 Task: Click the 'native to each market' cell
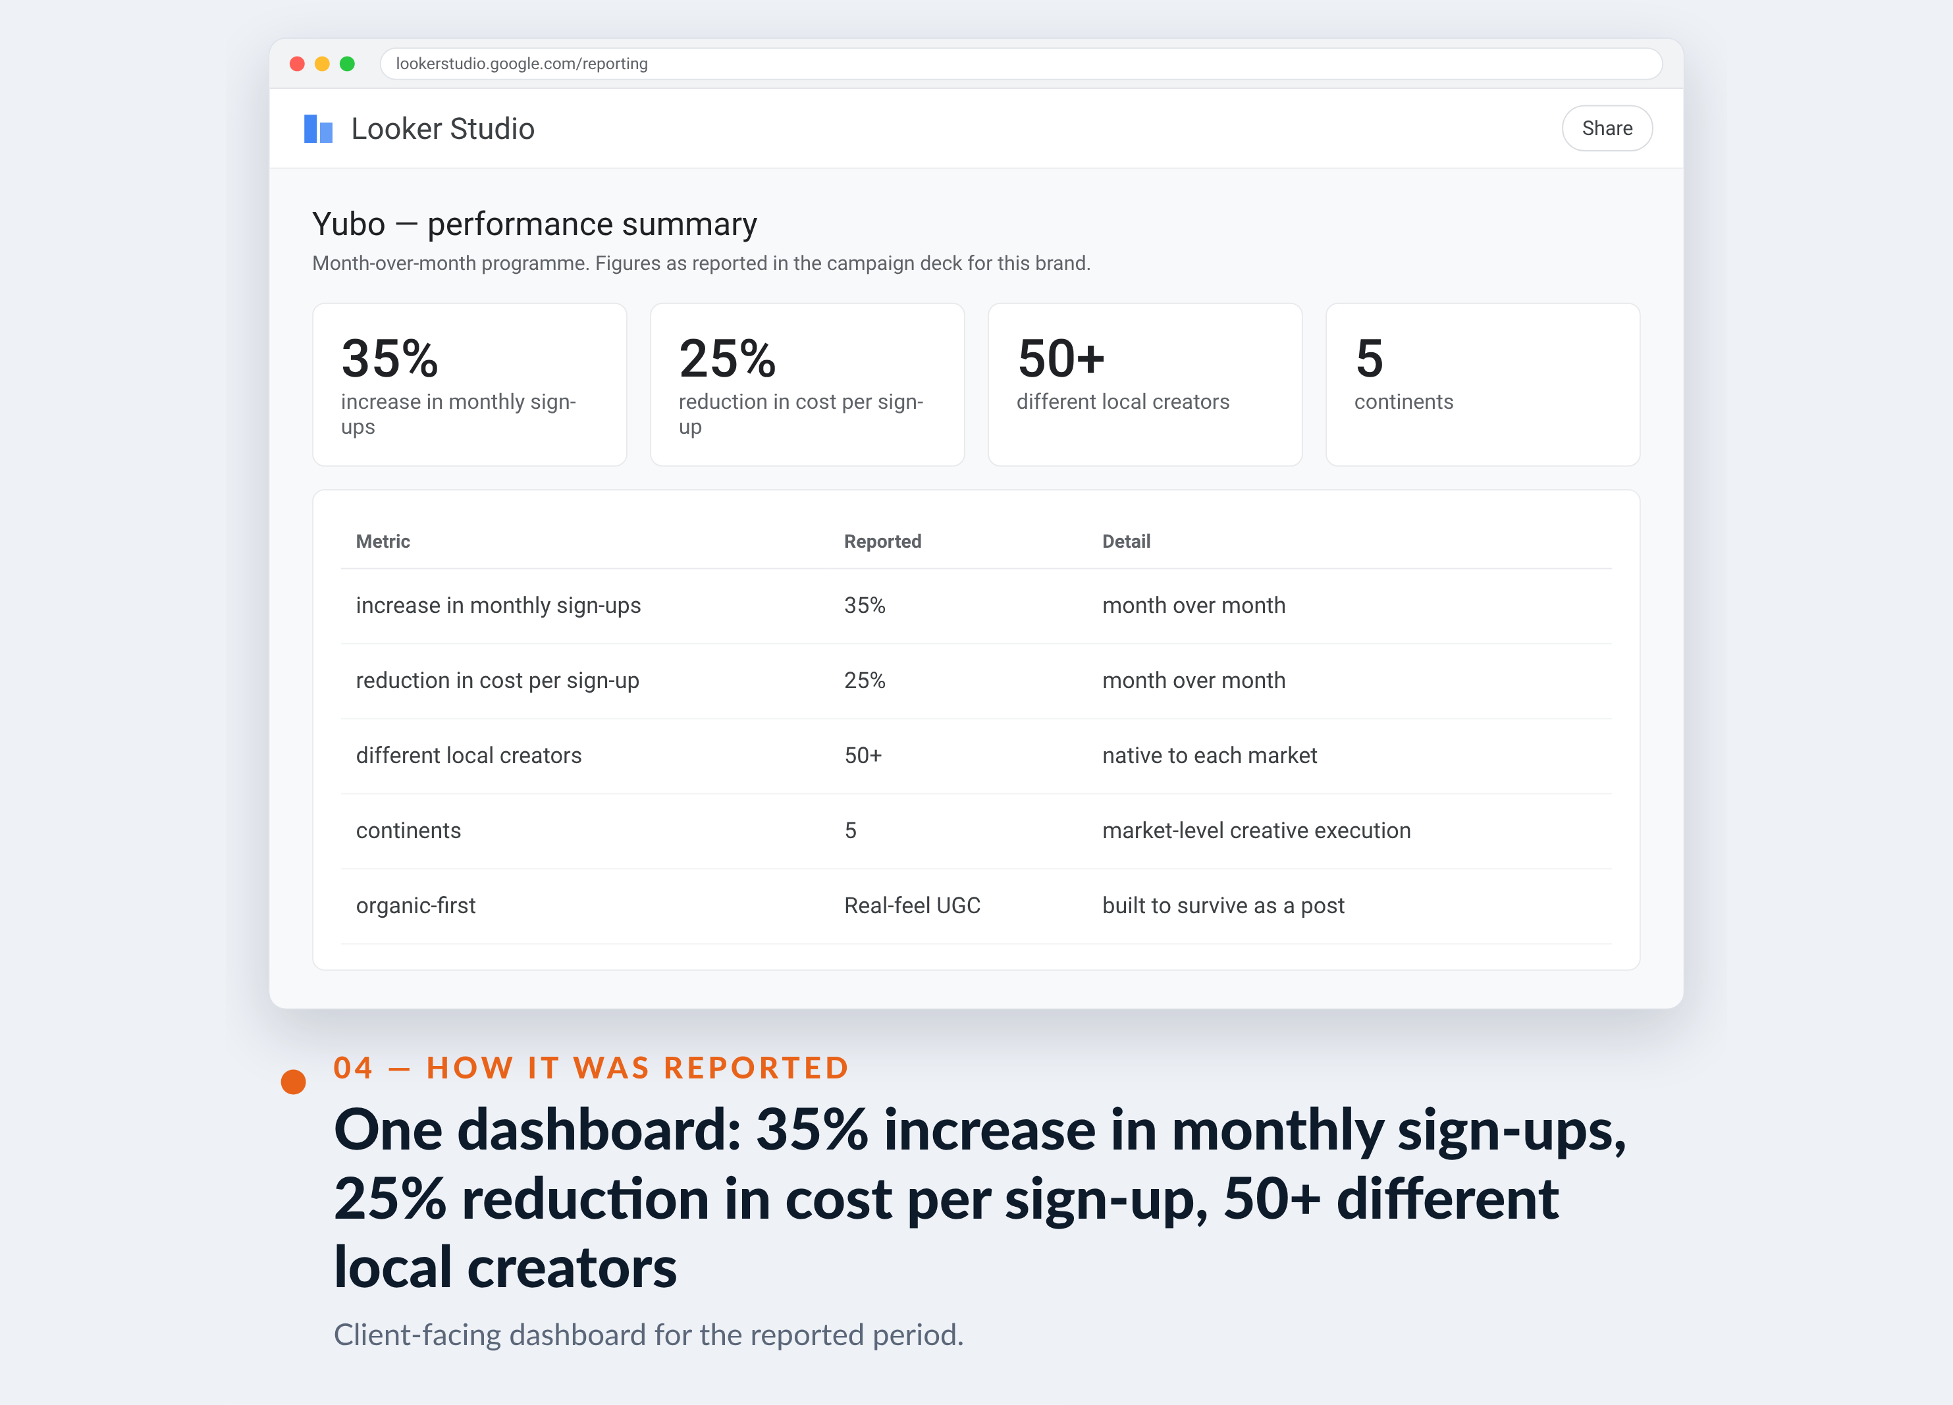click(1210, 756)
